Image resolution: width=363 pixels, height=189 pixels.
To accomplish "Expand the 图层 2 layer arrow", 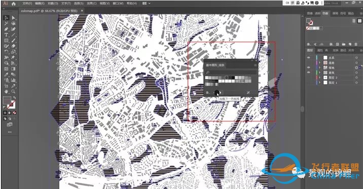I will point(320,77).
